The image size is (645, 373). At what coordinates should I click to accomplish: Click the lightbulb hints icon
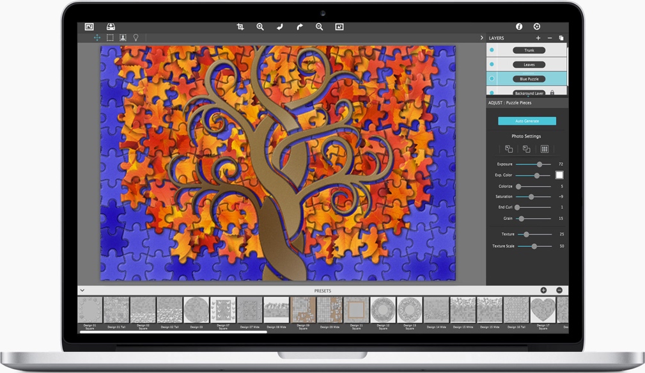pyautogui.click(x=136, y=38)
